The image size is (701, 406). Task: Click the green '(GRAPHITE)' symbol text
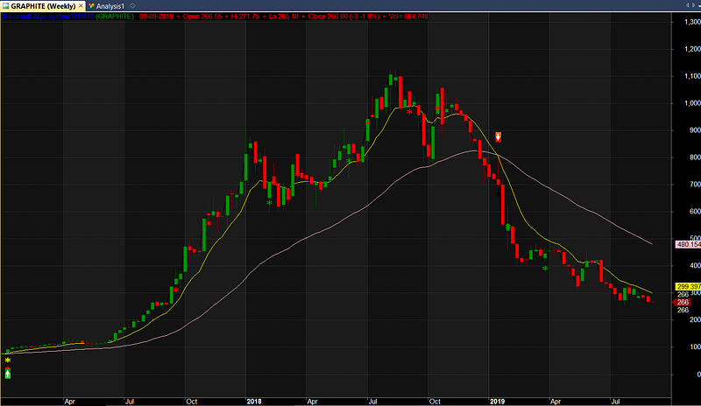point(115,17)
